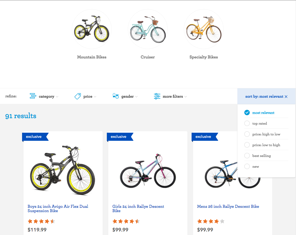Image resolution: width=296 pixels, height=235 pixels.
Task: Select price: high to low sorting
Action: coord(247,134)
